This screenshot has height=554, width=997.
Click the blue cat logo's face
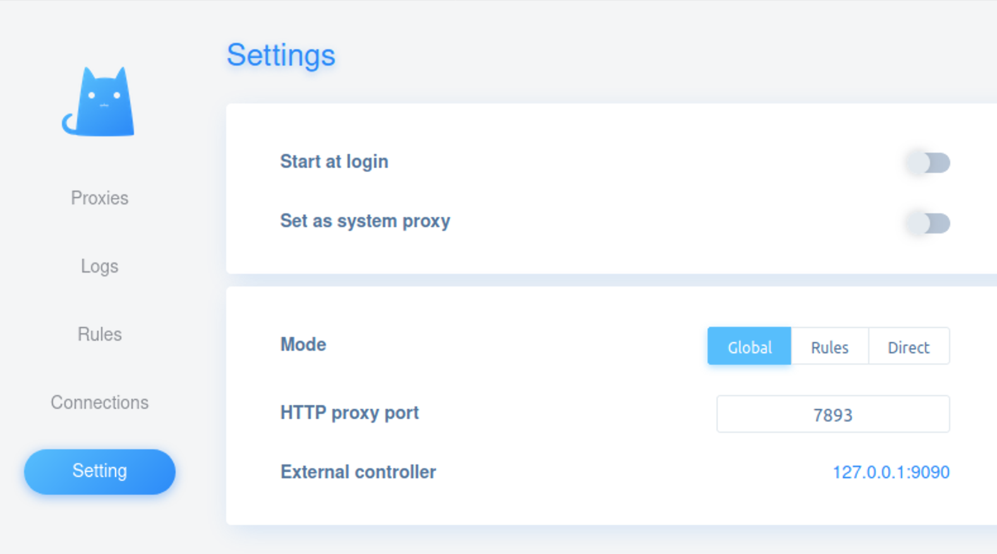click(x=104, y=97)
